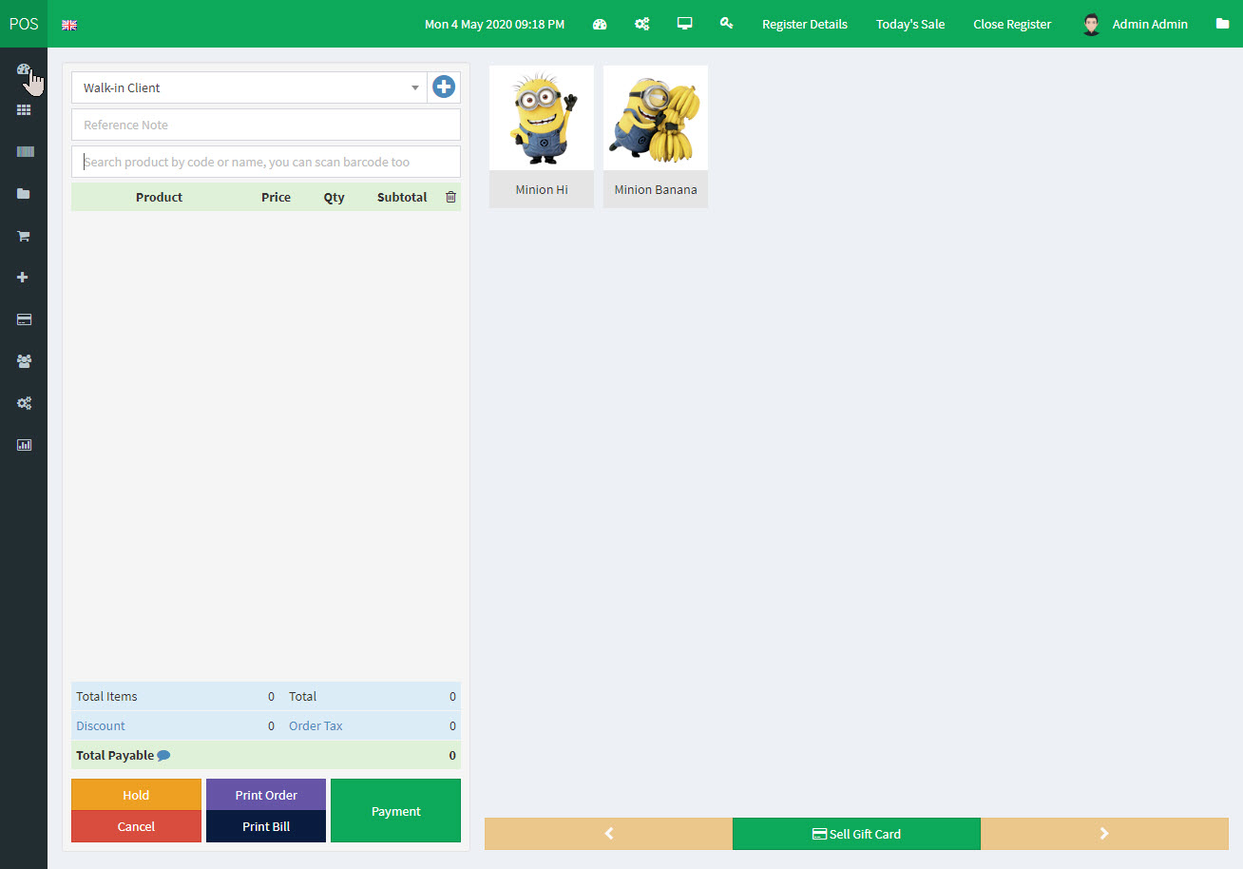Open the Walk-in Client customer dropdown
1243x869 pixels.
[x=249, y=87]
